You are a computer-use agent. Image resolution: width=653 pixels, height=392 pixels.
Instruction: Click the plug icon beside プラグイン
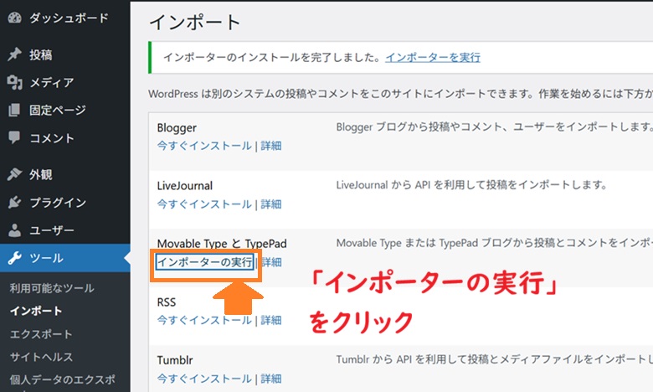click(14, 202)
